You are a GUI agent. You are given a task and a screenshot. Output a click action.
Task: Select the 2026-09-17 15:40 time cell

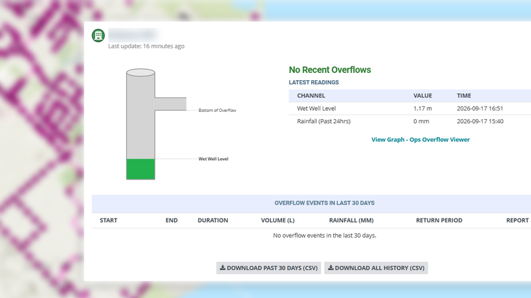pyautogui.click(x=480, y=121)
